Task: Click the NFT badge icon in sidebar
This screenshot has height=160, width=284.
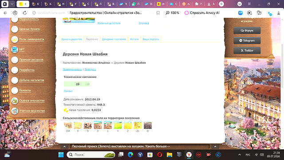Action: [x=15, y=49]
